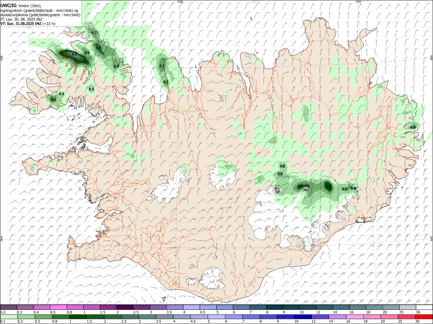Pick the light lavender swatch labelled 4 in the top row

point(191,307)
